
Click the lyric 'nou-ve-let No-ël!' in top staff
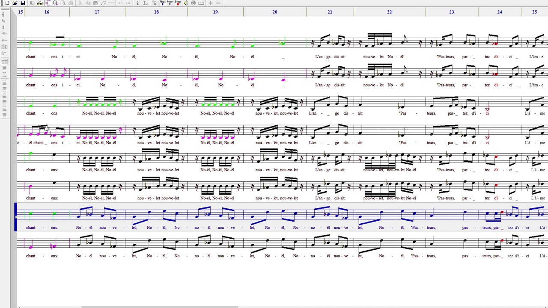click(x=384, y=56)
